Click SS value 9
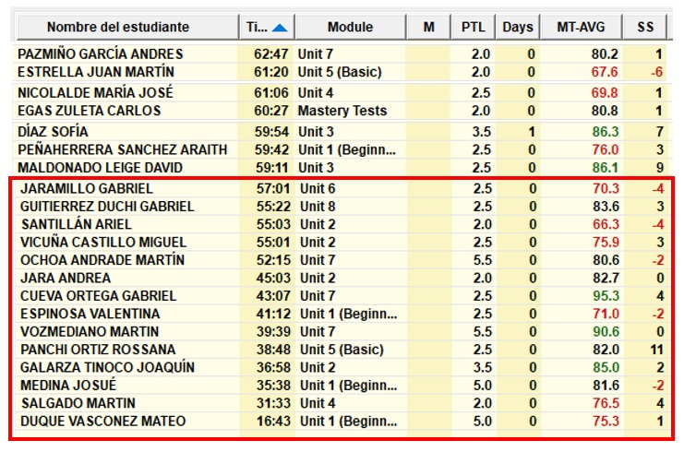This screenshot has height=452, width=684. pos(660,167)
